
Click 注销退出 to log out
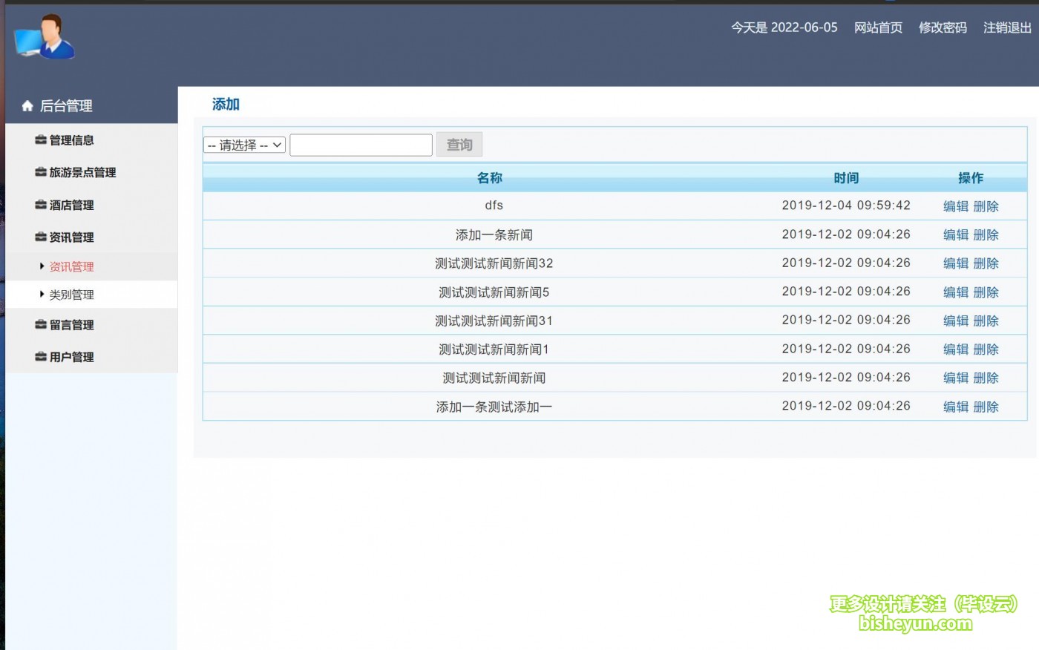coord(1007,27)
